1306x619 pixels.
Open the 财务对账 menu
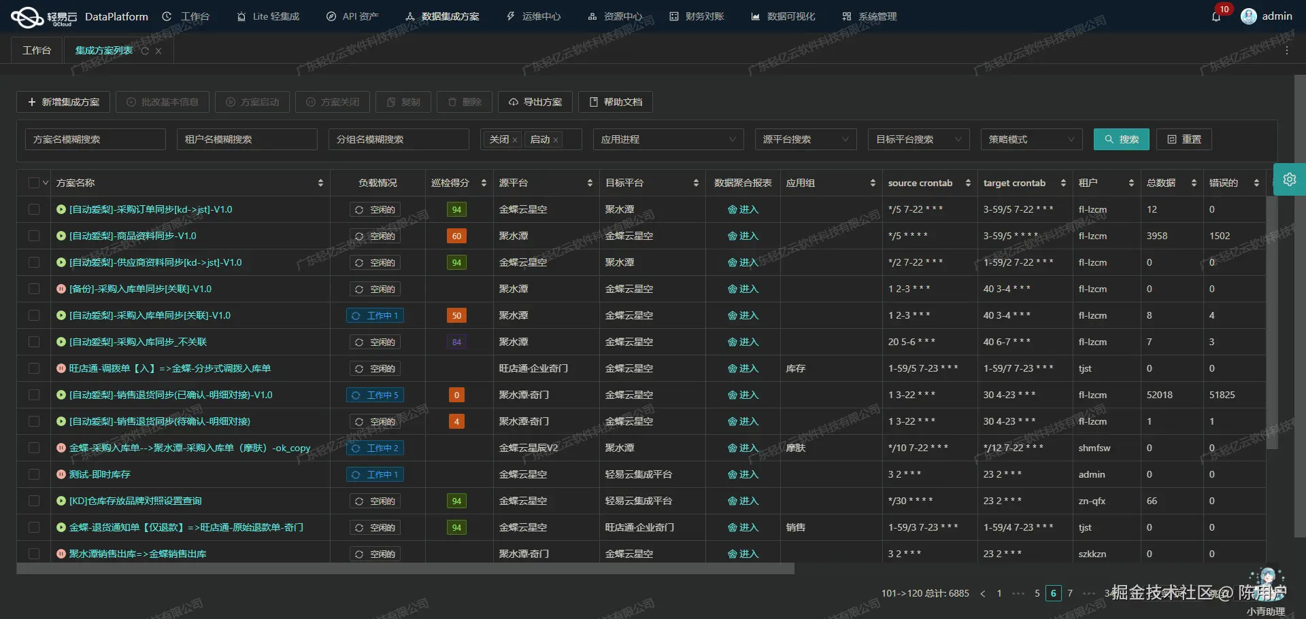697,16
